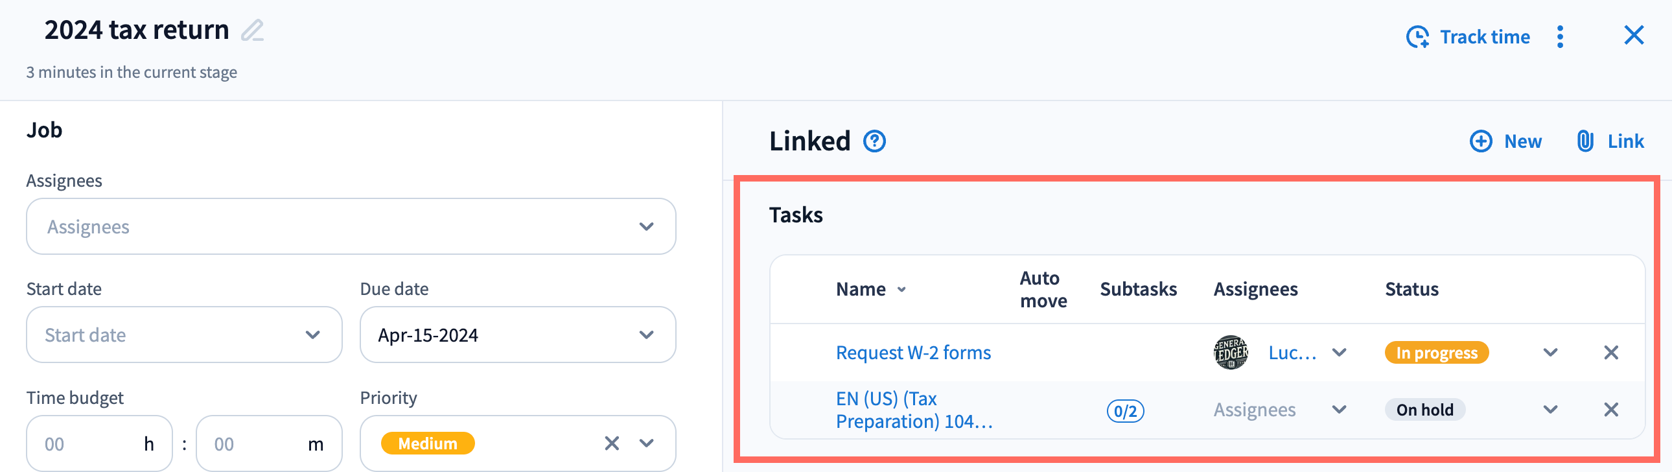Open the three-dot more options menu
The height and width of the screenshot is (472, 1672).
(x=1560, y=37)
